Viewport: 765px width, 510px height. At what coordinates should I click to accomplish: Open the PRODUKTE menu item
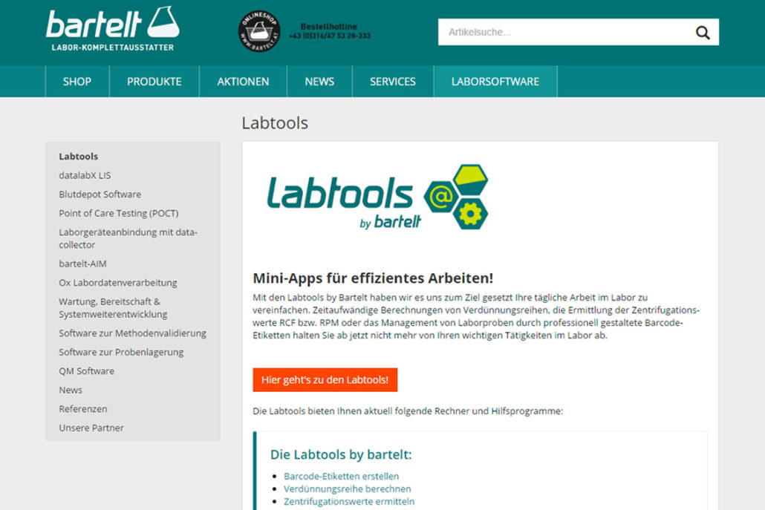coord(154,82)
